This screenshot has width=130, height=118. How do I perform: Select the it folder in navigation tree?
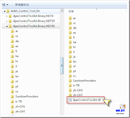tap(14, 66)
